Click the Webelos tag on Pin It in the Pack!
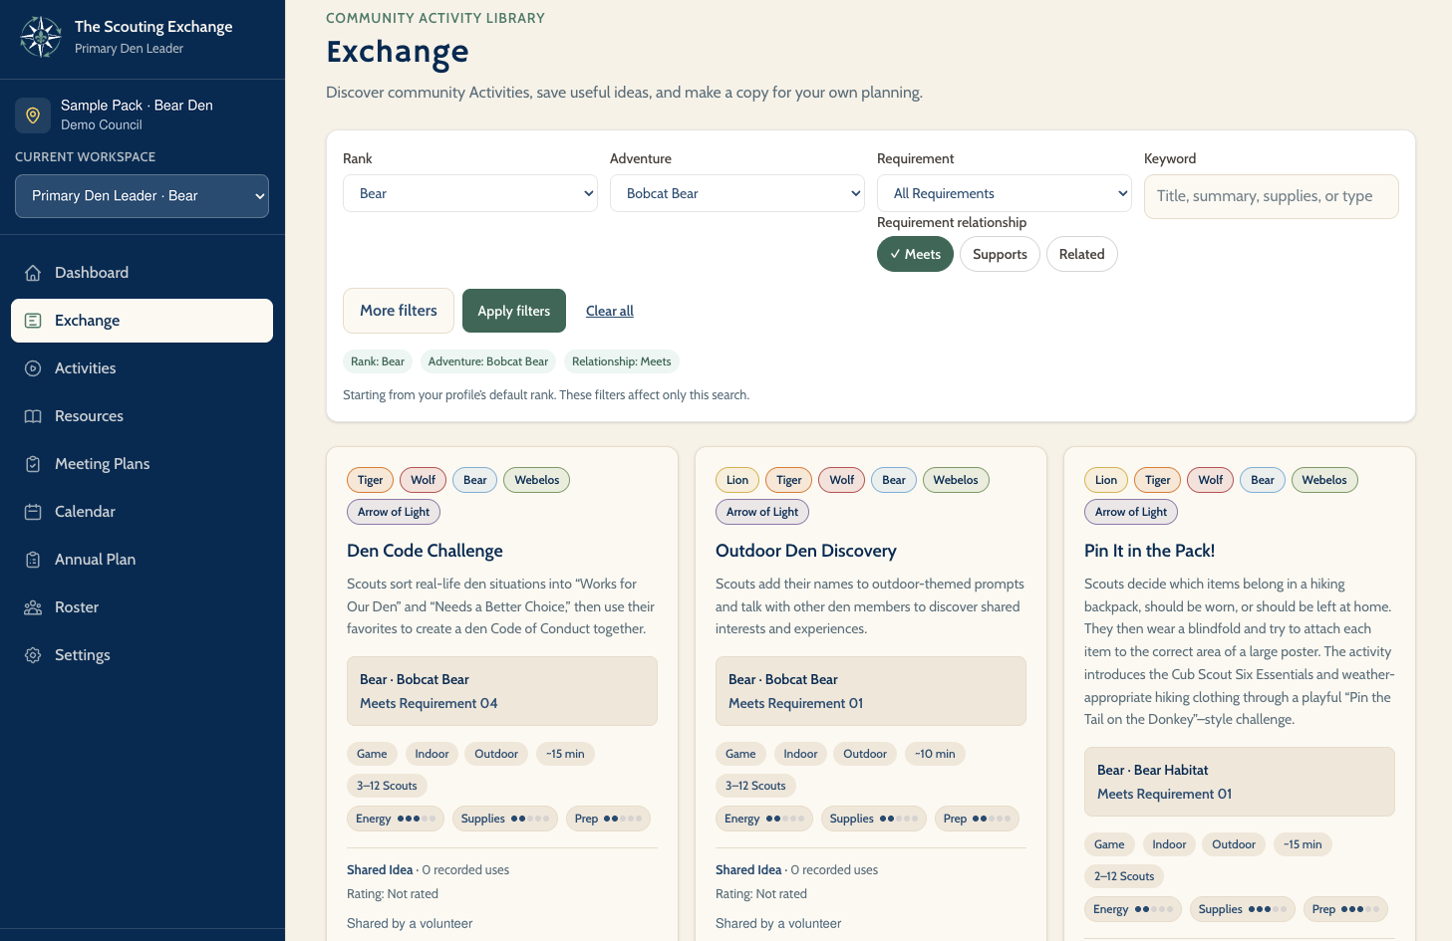This screenshot has height=941, width=1452. coord(1324,480)
